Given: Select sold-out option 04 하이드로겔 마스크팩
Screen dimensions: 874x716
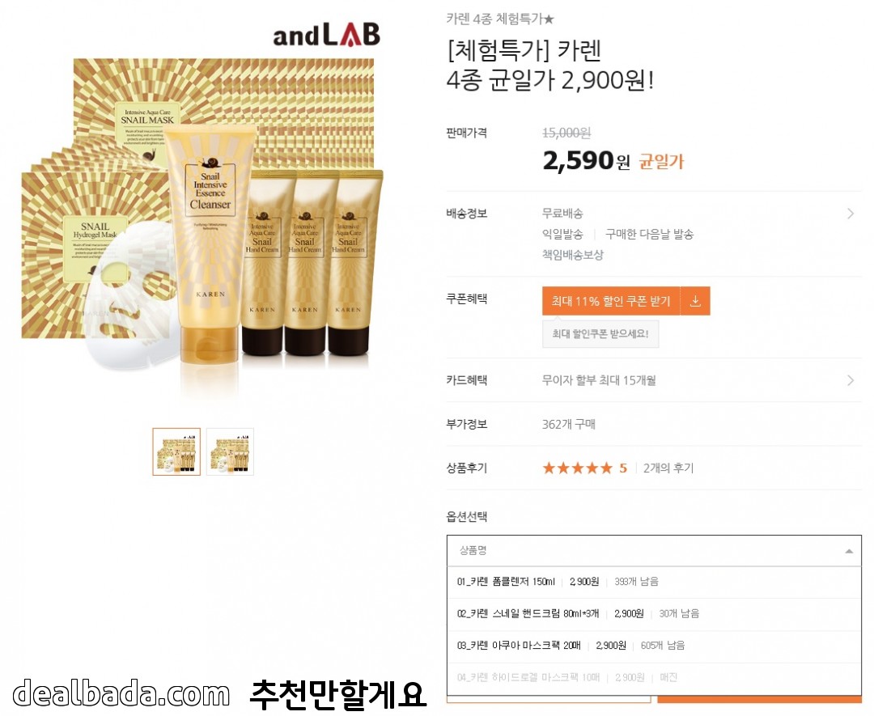Looking at the screenshot, I should tap(654, 678).
